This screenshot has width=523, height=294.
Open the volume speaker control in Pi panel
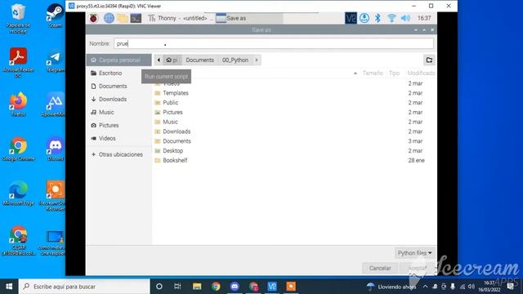(x=405, y=18)
